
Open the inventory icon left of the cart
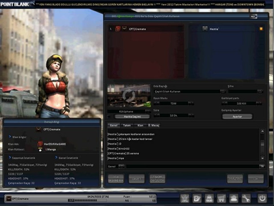pyautogui.click(x=209, y=199)
